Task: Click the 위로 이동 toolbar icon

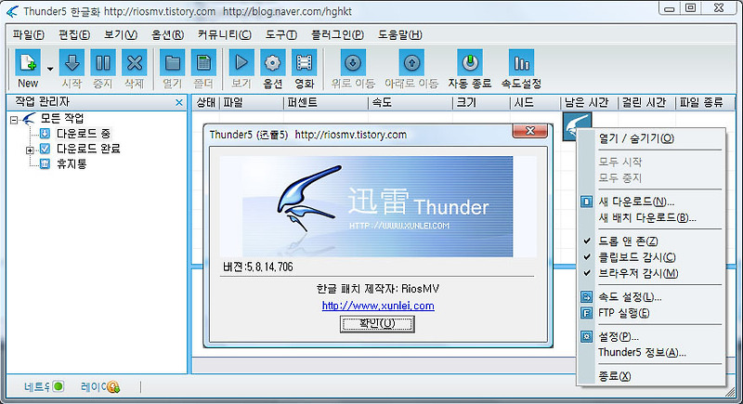Action: click(x=353, y=63)
